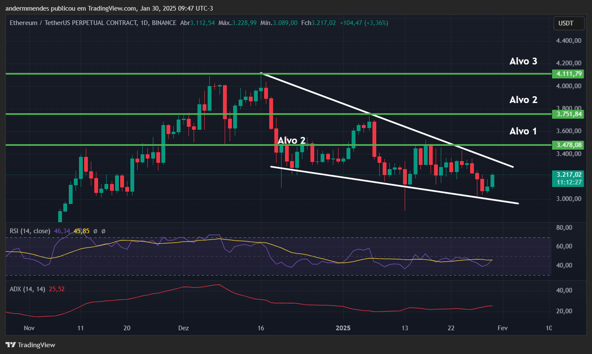592x354 pixels.
Task: Select the Máx 3.228,99 high value
Action: [x=237, y=22]
